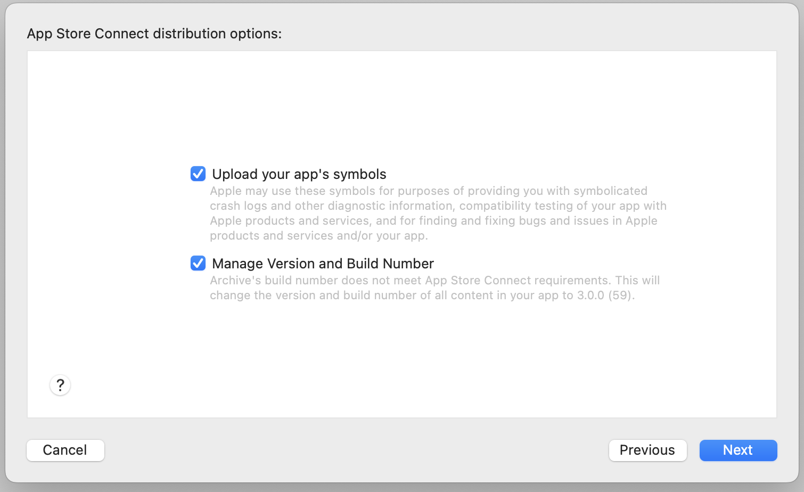Click the "Manage Version and Build Number" label text
The height and width of the screenshot is (492, 804).
coord(323,264)
